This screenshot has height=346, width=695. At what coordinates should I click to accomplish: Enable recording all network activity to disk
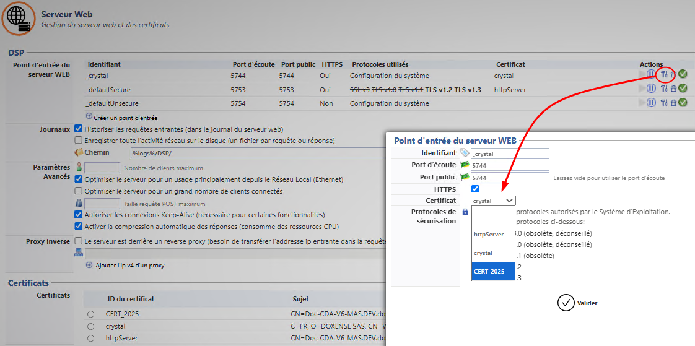(78, 141)
